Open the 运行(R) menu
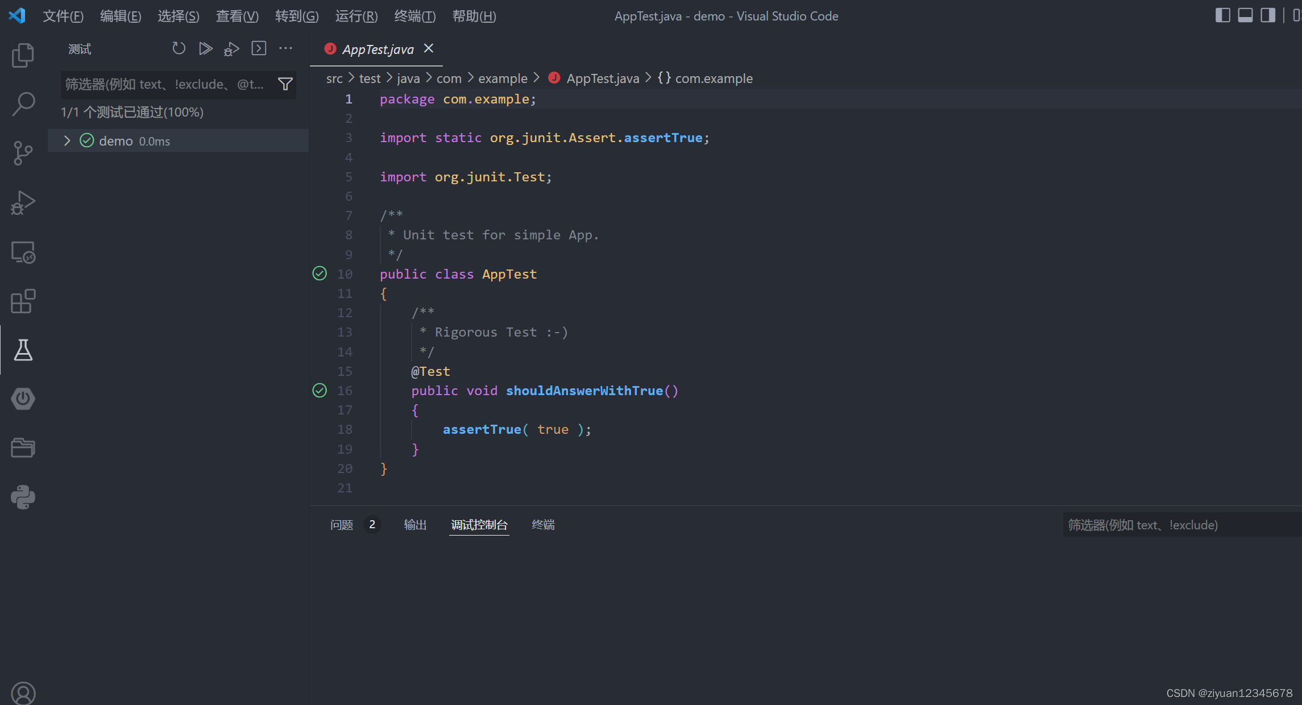The height and width of the screenshot is (705, 1302). [x=355, y=16]
